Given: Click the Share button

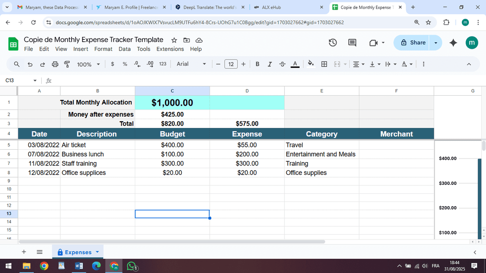Looking at the screenshot, I should 412,43.
